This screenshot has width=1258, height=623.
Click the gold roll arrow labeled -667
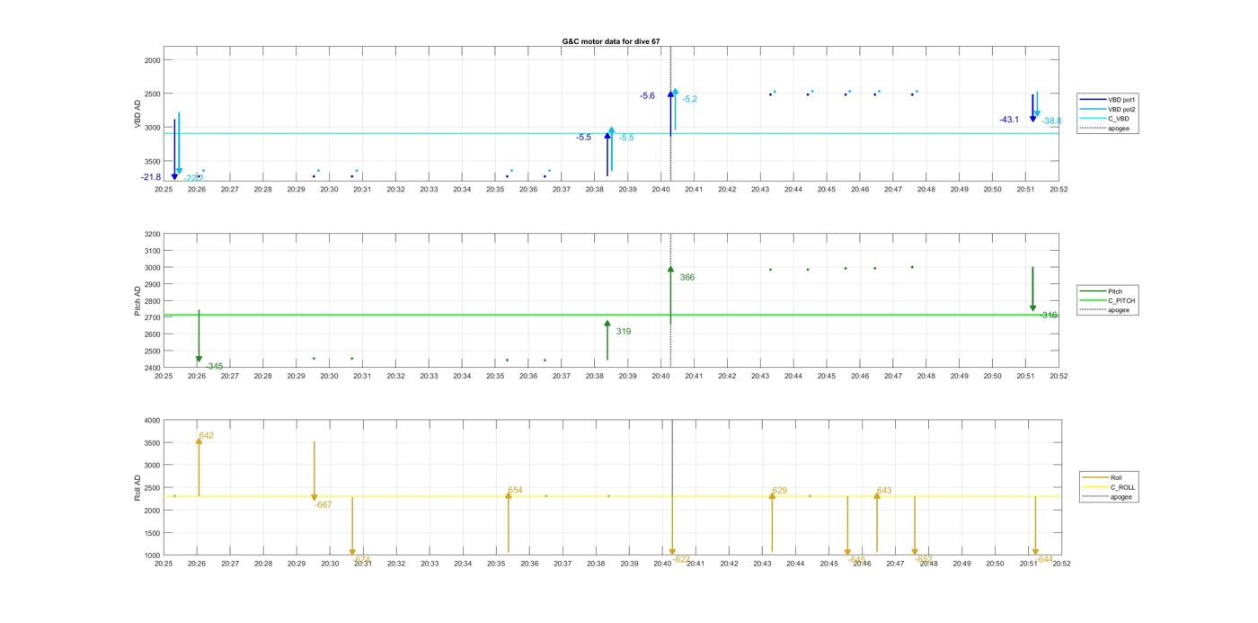(314, 471)
